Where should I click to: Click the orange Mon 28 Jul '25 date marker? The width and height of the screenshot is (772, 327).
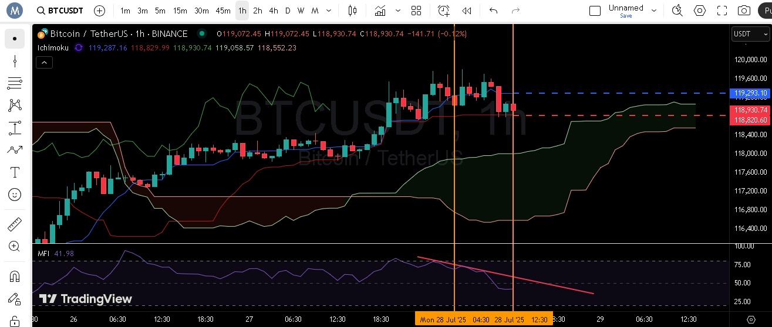pyautogui.click(x=443, y=320)
